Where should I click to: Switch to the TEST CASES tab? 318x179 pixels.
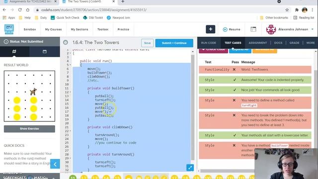point(233,43)
